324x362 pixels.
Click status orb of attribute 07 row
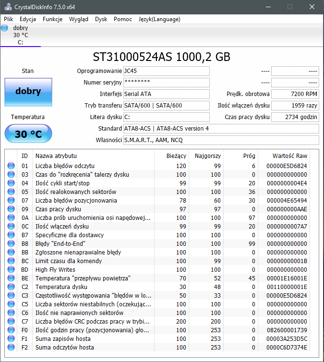[11, 200]
